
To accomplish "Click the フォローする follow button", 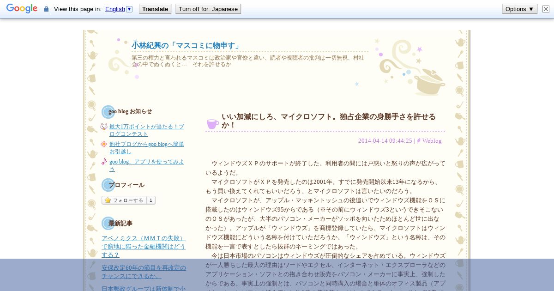I will (x=124, y=200).
